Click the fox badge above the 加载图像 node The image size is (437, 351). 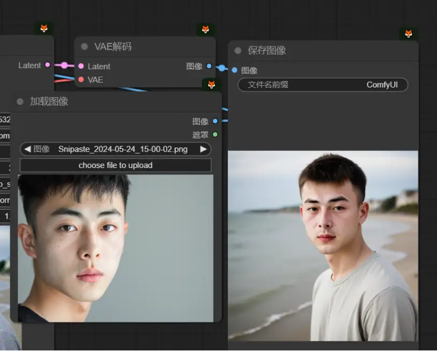[x=211, y=84]
